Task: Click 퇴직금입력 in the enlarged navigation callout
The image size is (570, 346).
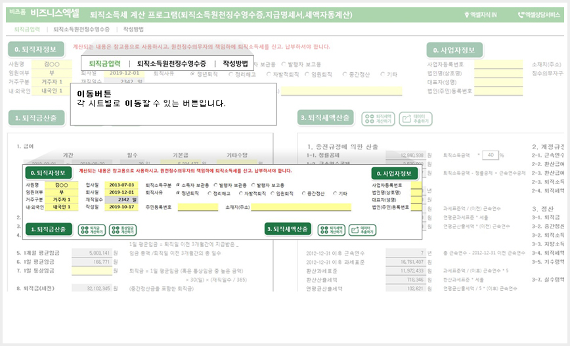Action: click(x=104, y=64)
